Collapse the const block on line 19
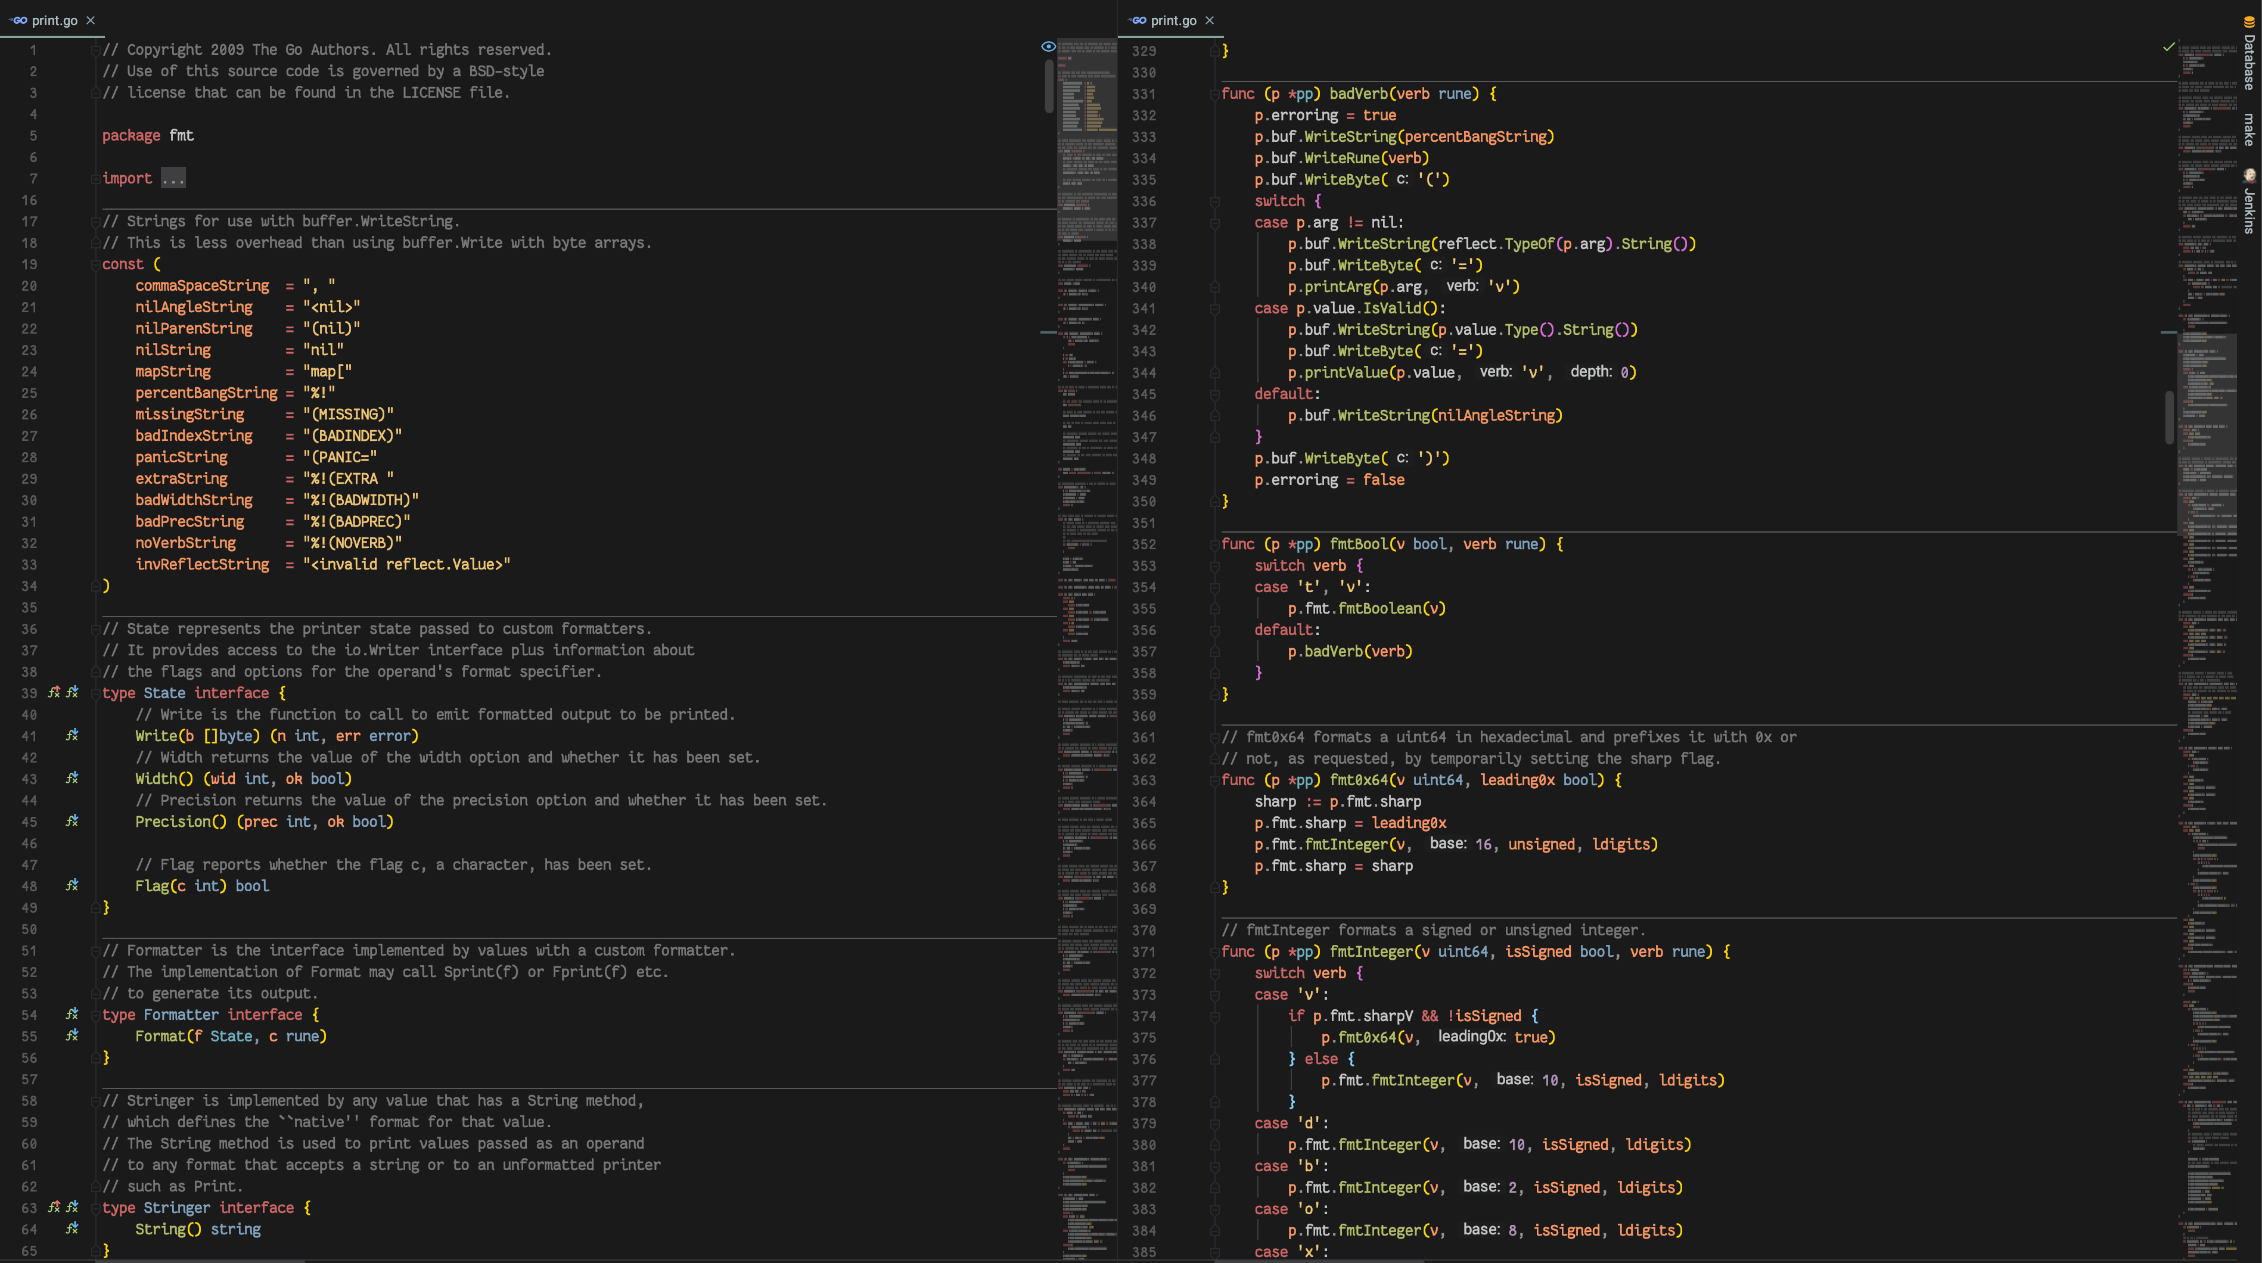Image resolution: width=2262 pixels, height=1263 pixels. (96, 264)
